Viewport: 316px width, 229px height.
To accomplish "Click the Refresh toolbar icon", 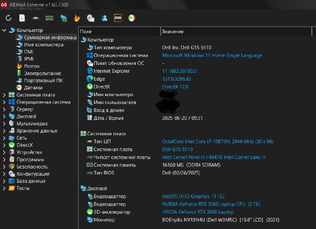I will pyautogui.click(x=8, y=18).
